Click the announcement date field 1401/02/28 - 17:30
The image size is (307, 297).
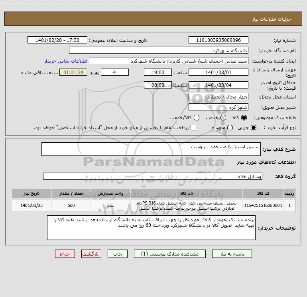pyautogui.click(x=57, y=40)
